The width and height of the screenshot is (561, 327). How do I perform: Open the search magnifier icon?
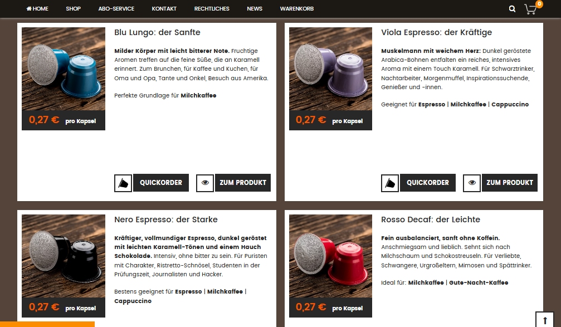point(512,8)
